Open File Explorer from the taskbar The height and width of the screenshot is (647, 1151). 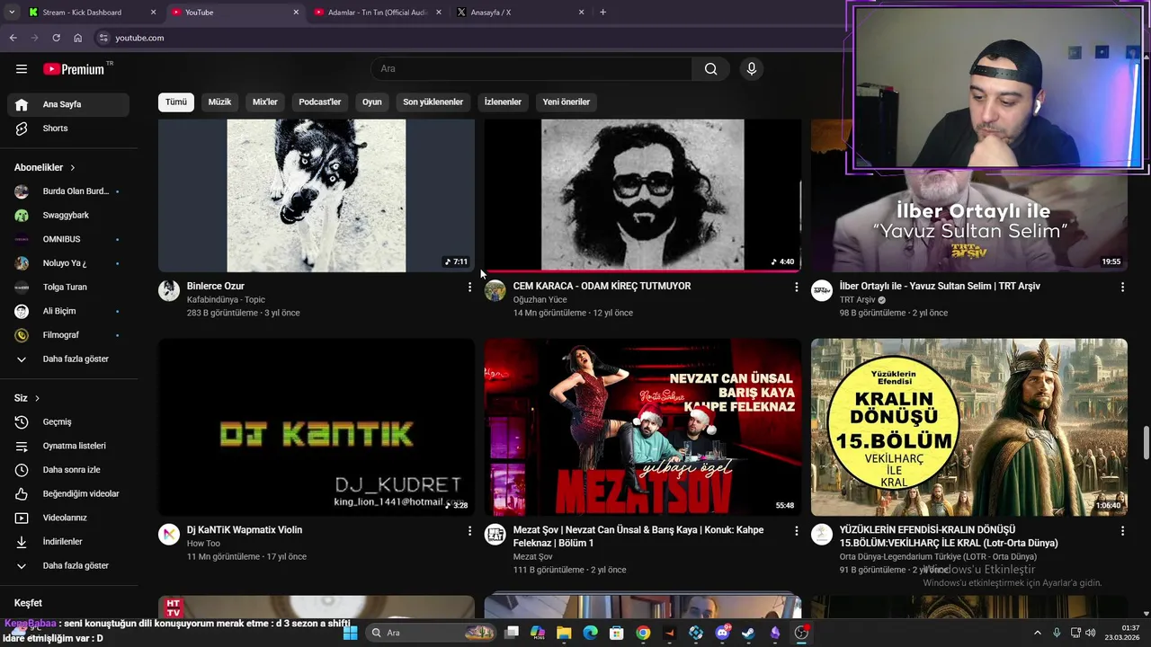tap(564, 633)
